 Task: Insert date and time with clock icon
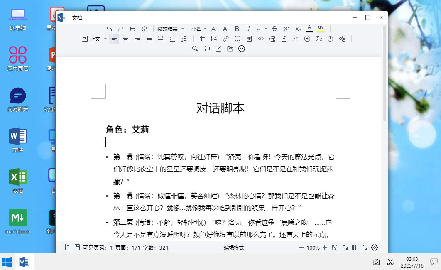331,39
